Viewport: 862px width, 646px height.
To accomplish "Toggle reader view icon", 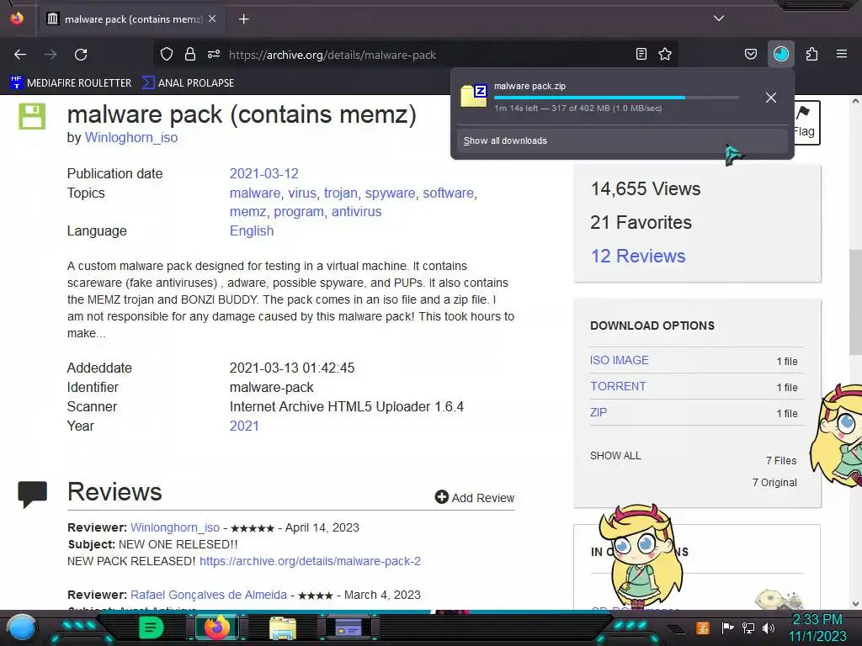I will coord(641,54).
